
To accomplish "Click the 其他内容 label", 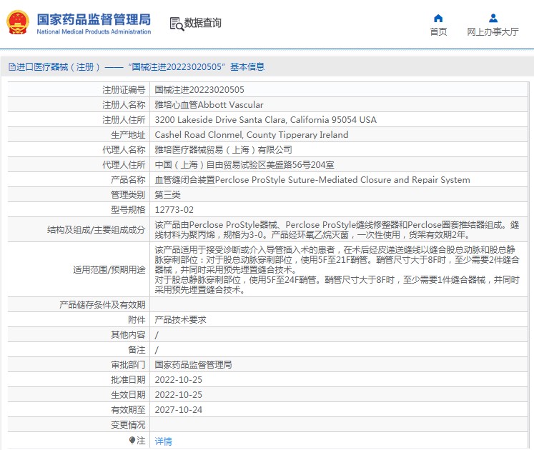I will tap(128, 334).
